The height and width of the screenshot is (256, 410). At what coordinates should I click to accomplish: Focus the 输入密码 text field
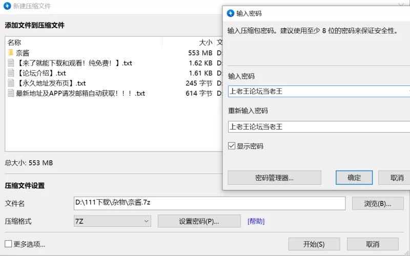pos(319,91)
